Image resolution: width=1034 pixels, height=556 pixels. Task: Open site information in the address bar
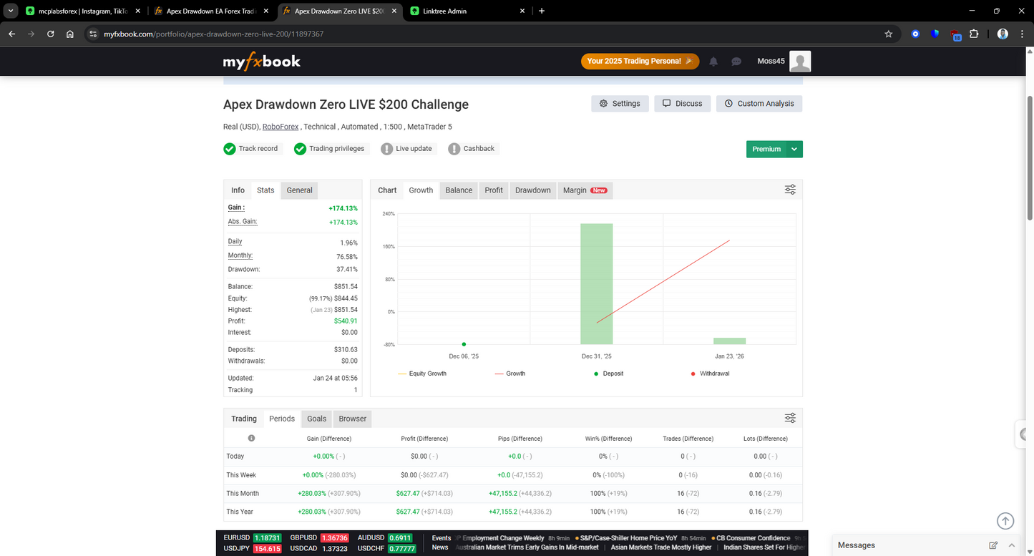click(x=94, y=34)
